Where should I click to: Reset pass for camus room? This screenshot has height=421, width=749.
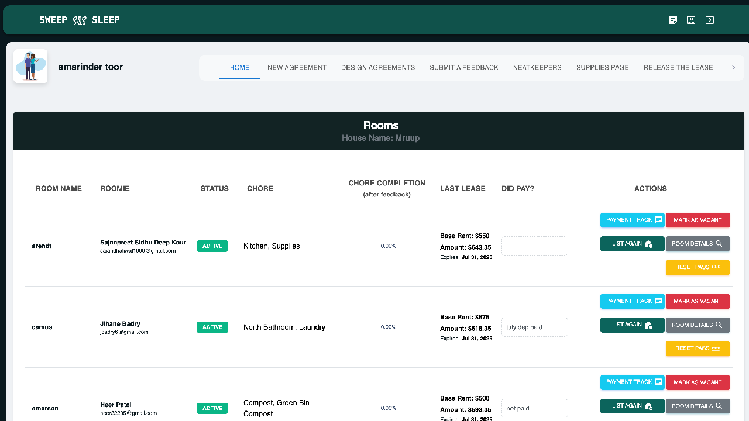(698, 348)
